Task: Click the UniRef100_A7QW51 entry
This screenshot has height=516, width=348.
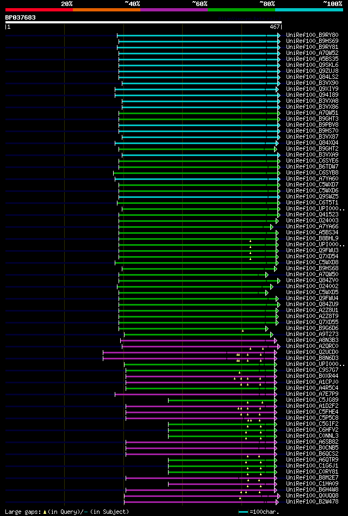Action: (312, 113)
